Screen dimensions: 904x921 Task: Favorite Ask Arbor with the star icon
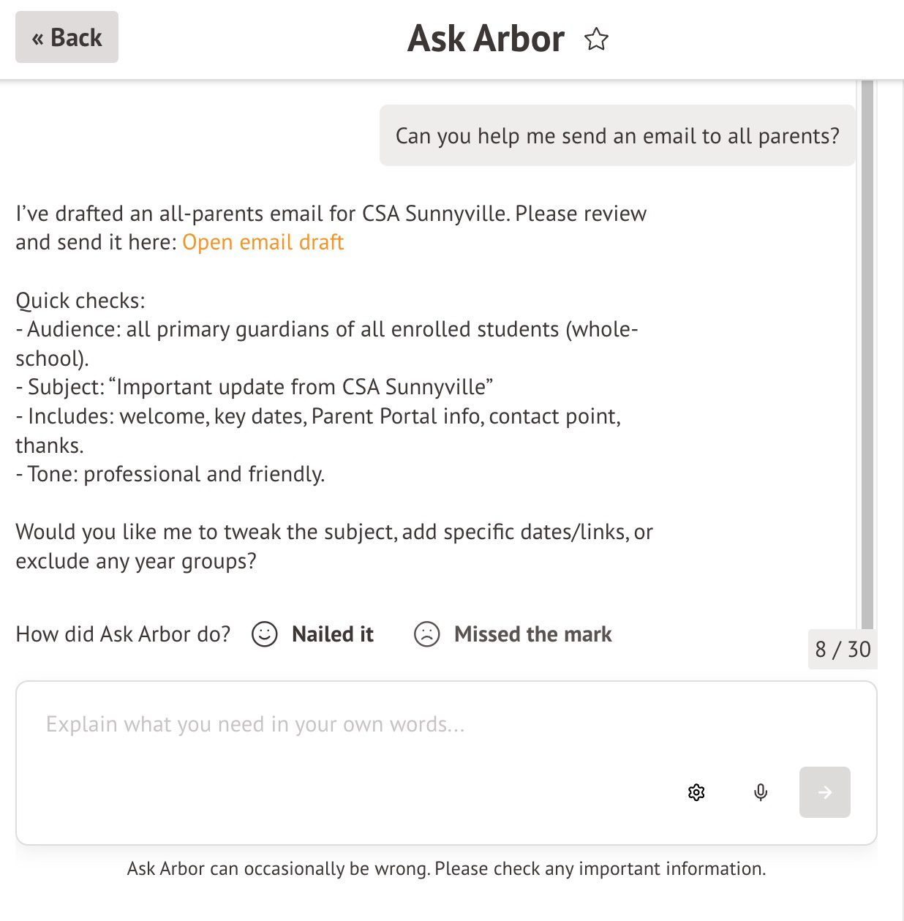click(596, 40)
